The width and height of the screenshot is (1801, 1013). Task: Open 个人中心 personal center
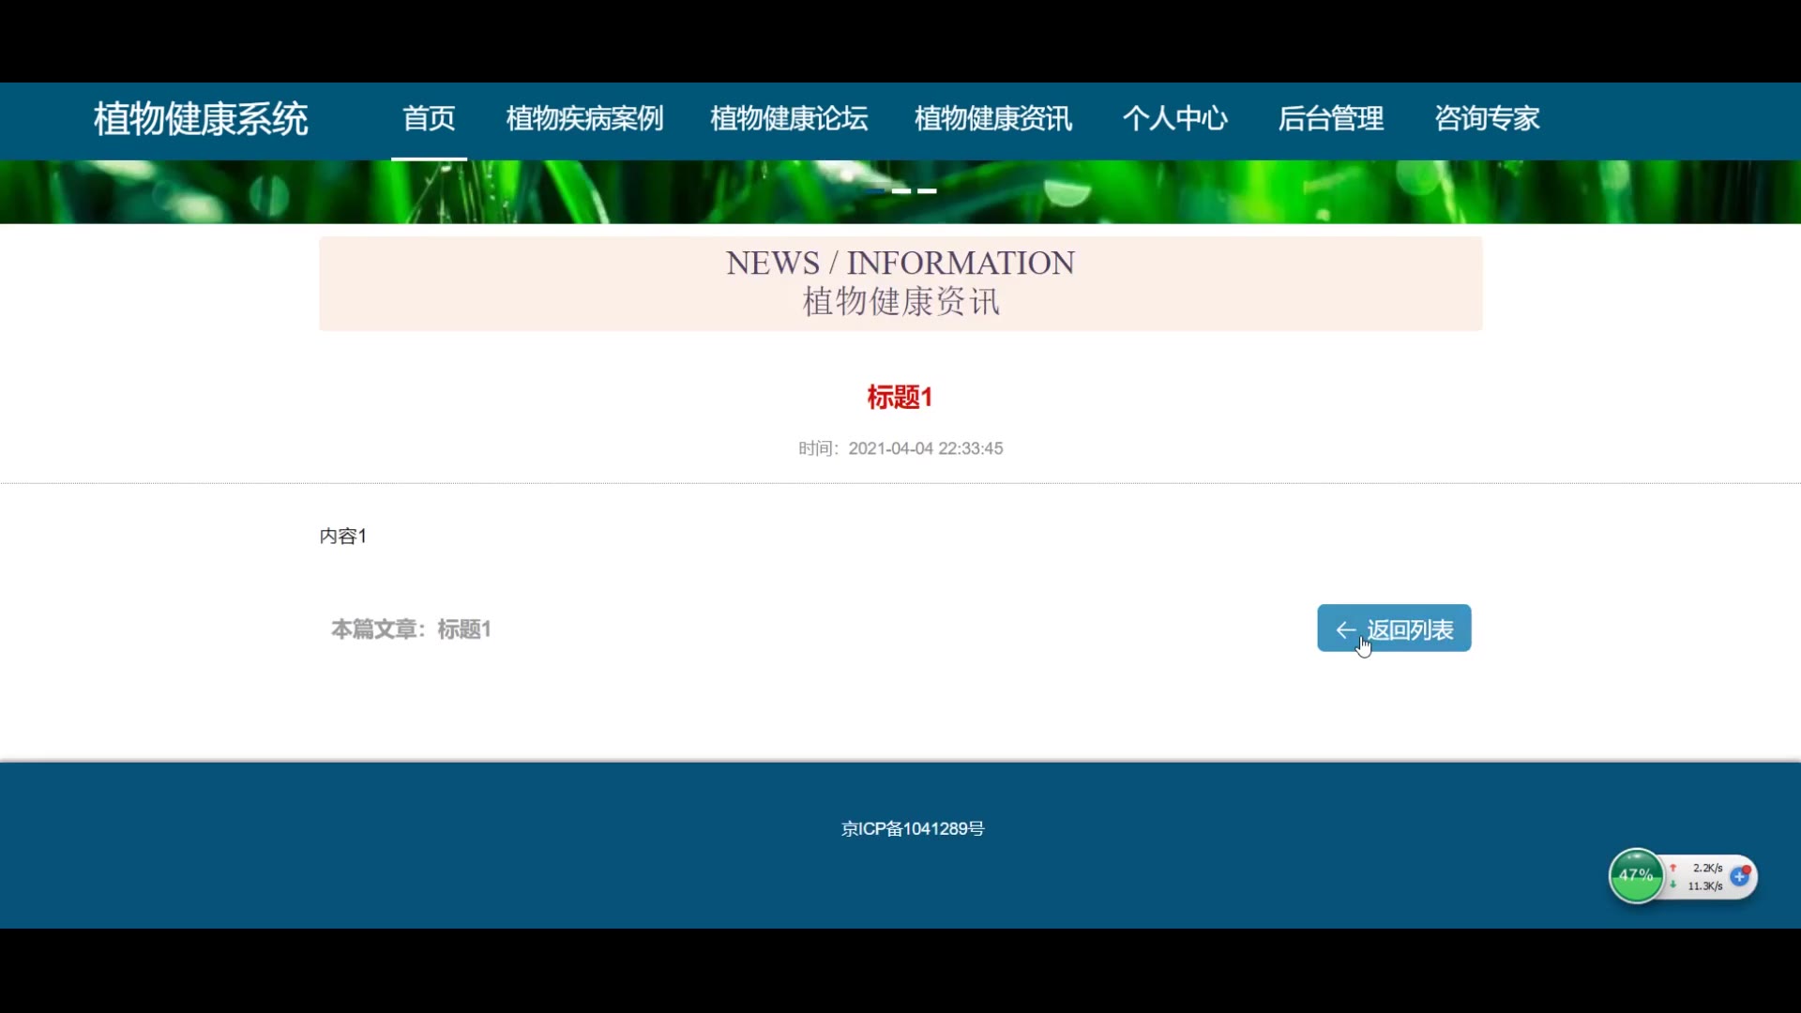click(1174, 119)
